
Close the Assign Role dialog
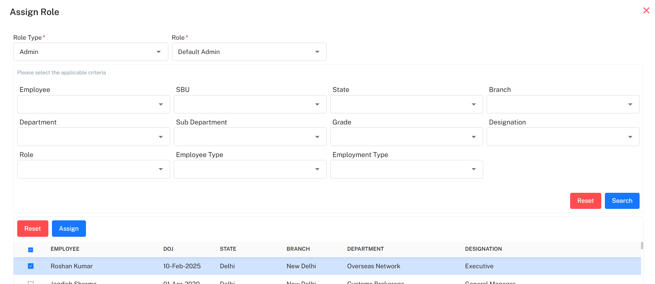646,10
